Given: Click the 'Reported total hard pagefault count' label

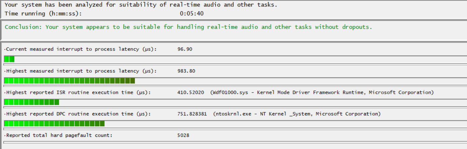Looking at the screenshot, I should (58, 135).
